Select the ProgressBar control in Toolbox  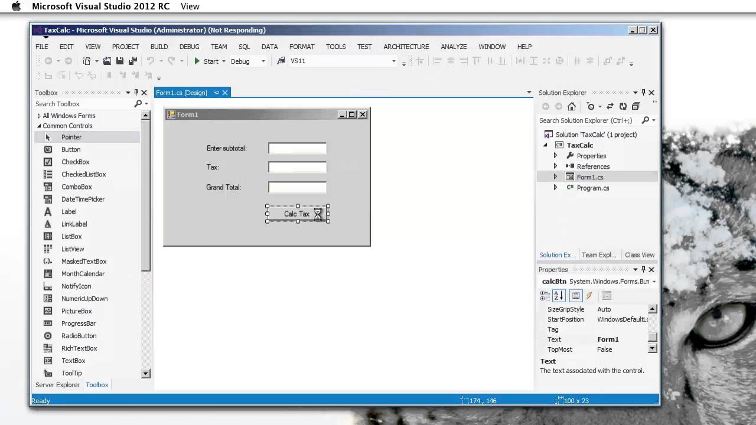[x=87, y=323]
